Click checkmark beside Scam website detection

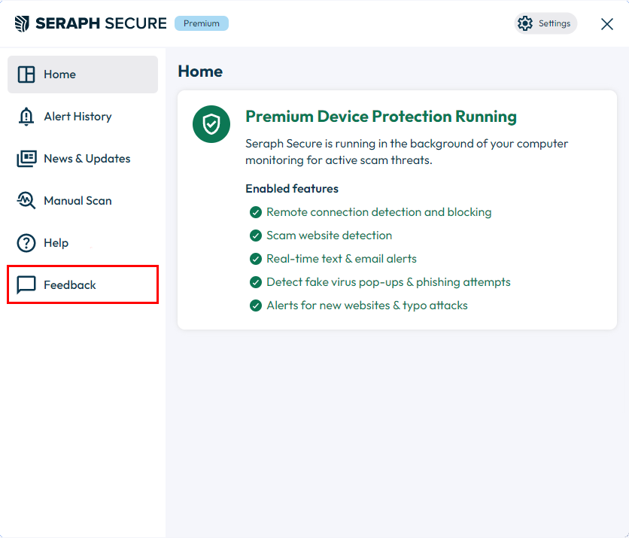coord(256,236)
